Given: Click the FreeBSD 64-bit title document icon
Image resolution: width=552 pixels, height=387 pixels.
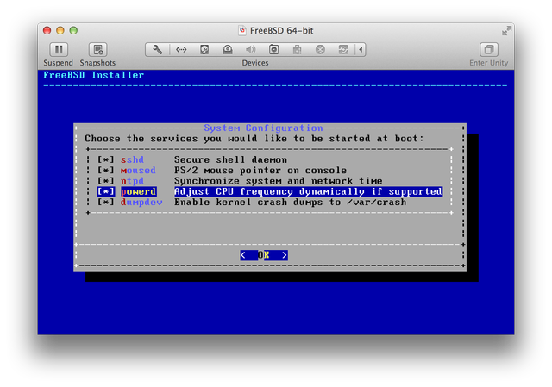Looking at the screenshot, I should (x=242, y=31).
